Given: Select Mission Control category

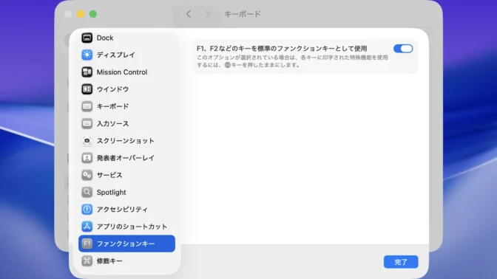Looking at the screenshot, I should (126, 72).
